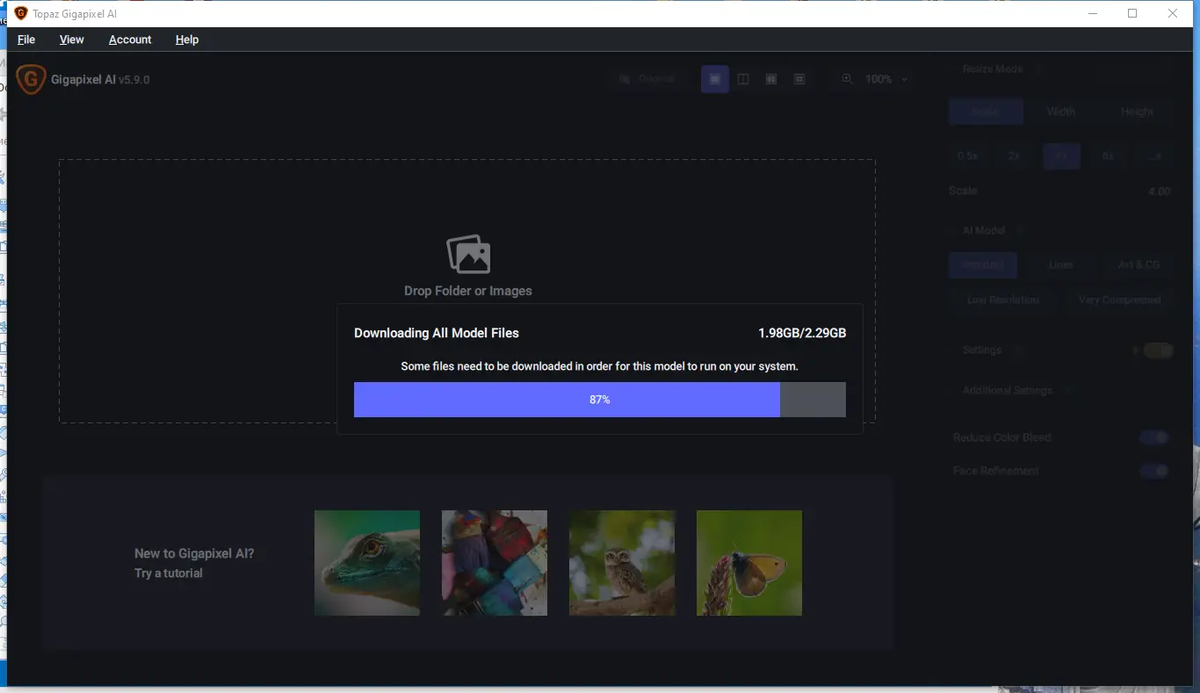
Task: Open the colorful fabric tutorial thumbnail
Action: click(495, 563)
